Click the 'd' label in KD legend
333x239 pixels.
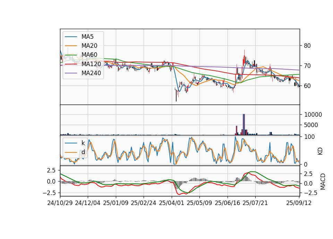(83, 152)
